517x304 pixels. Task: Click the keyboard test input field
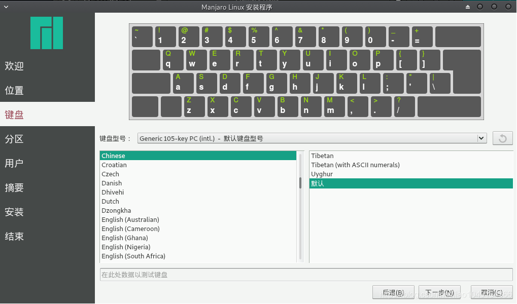click(306, 275)
